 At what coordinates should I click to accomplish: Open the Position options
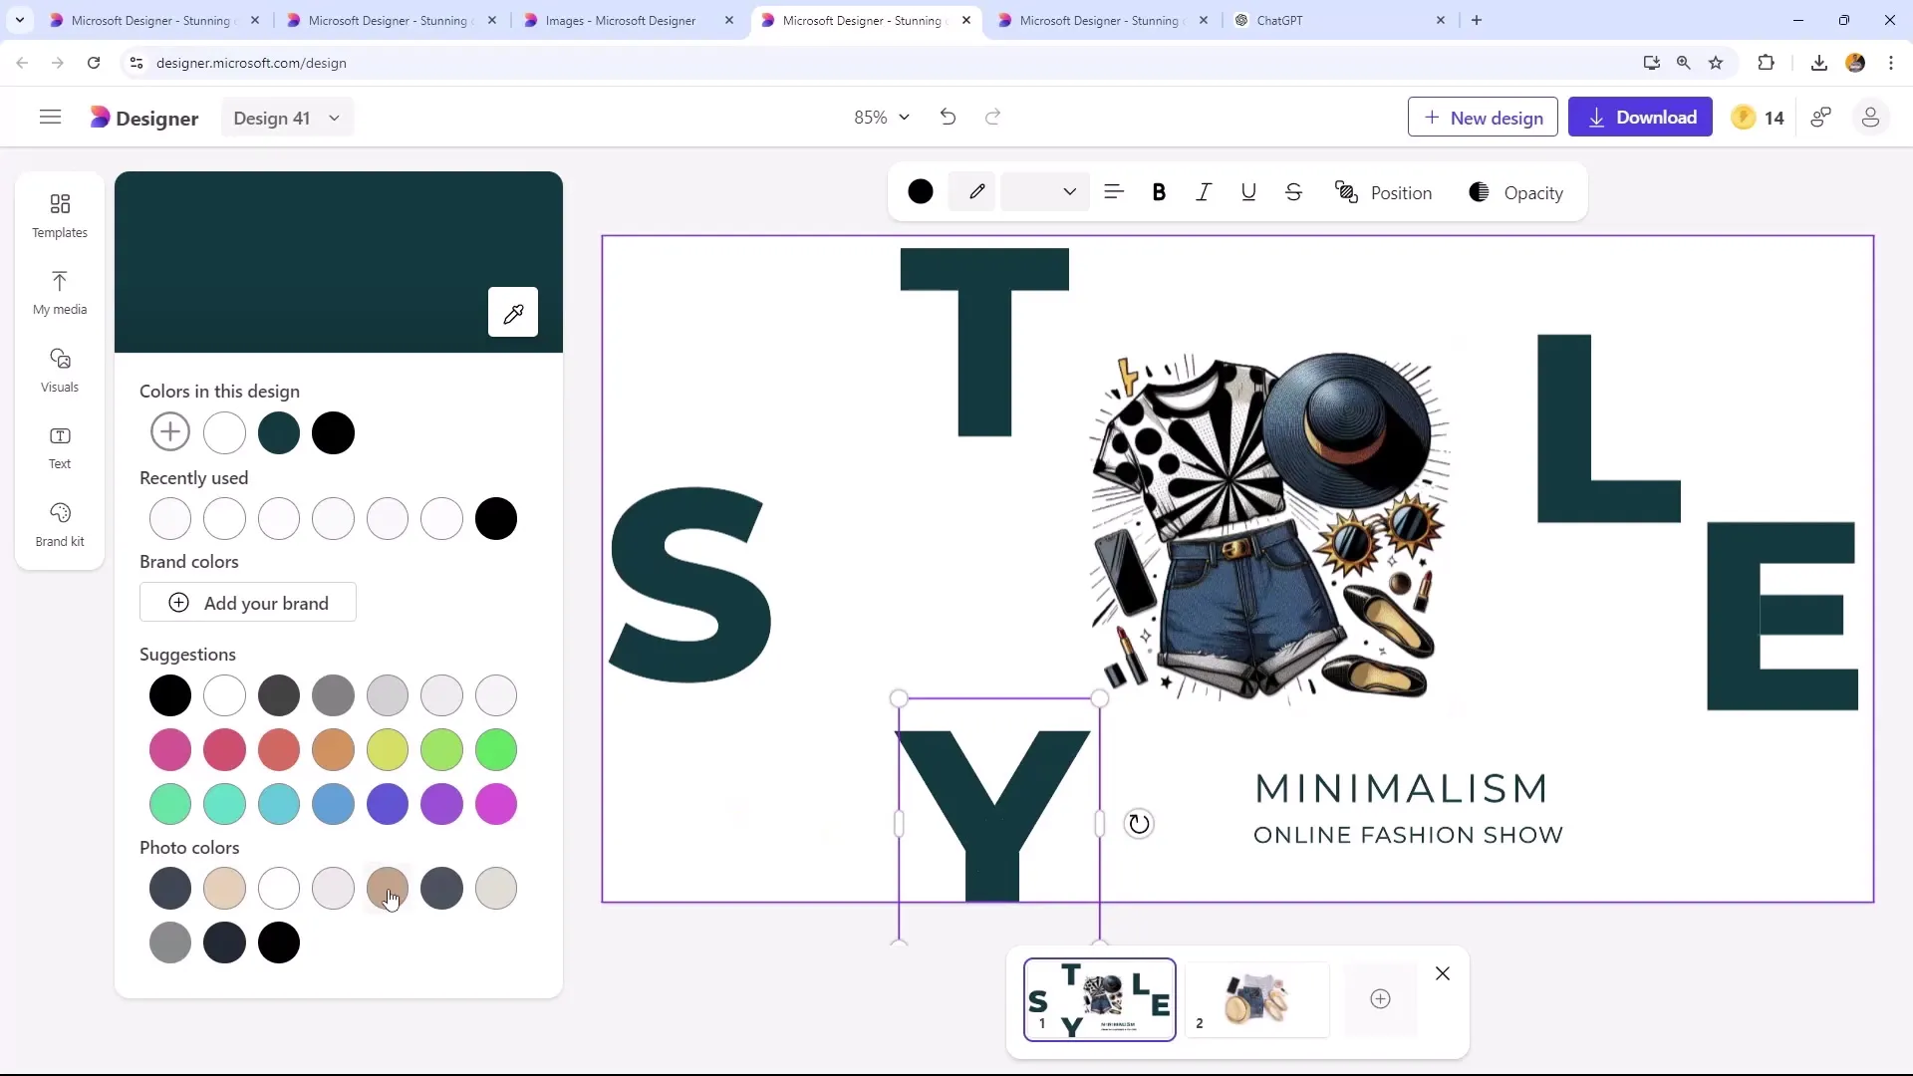[x=1383, y=192]
